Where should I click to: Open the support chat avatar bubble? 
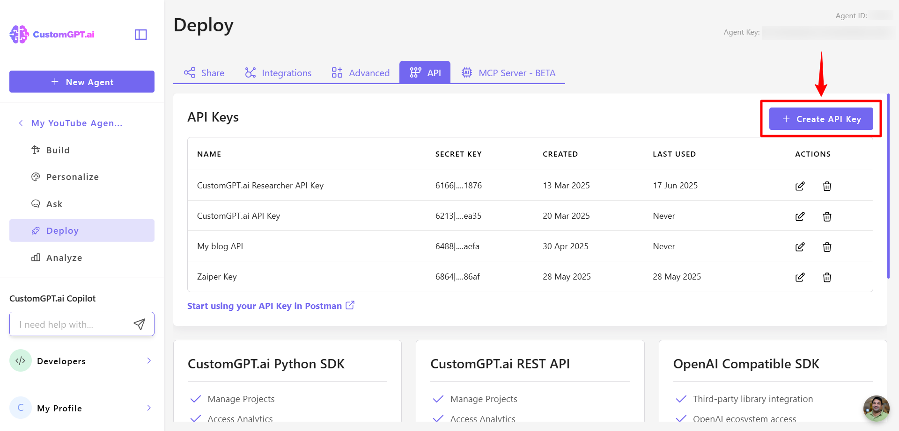(x=876, y=408)
